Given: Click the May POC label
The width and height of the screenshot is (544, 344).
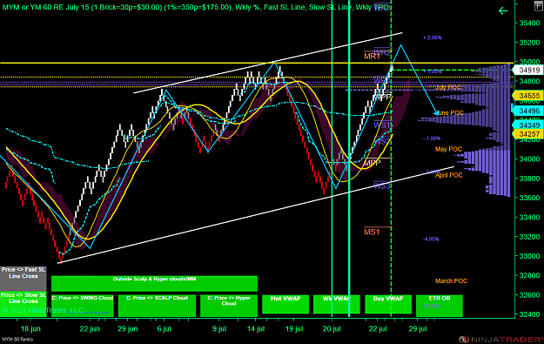Looking at the screenshot, I should [448, 149].
